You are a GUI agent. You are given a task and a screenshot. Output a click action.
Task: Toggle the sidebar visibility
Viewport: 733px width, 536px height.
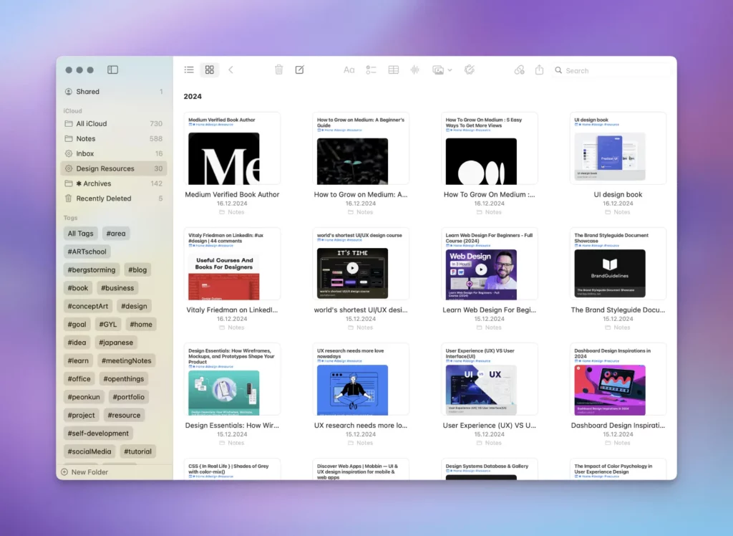tap(112, 70)
